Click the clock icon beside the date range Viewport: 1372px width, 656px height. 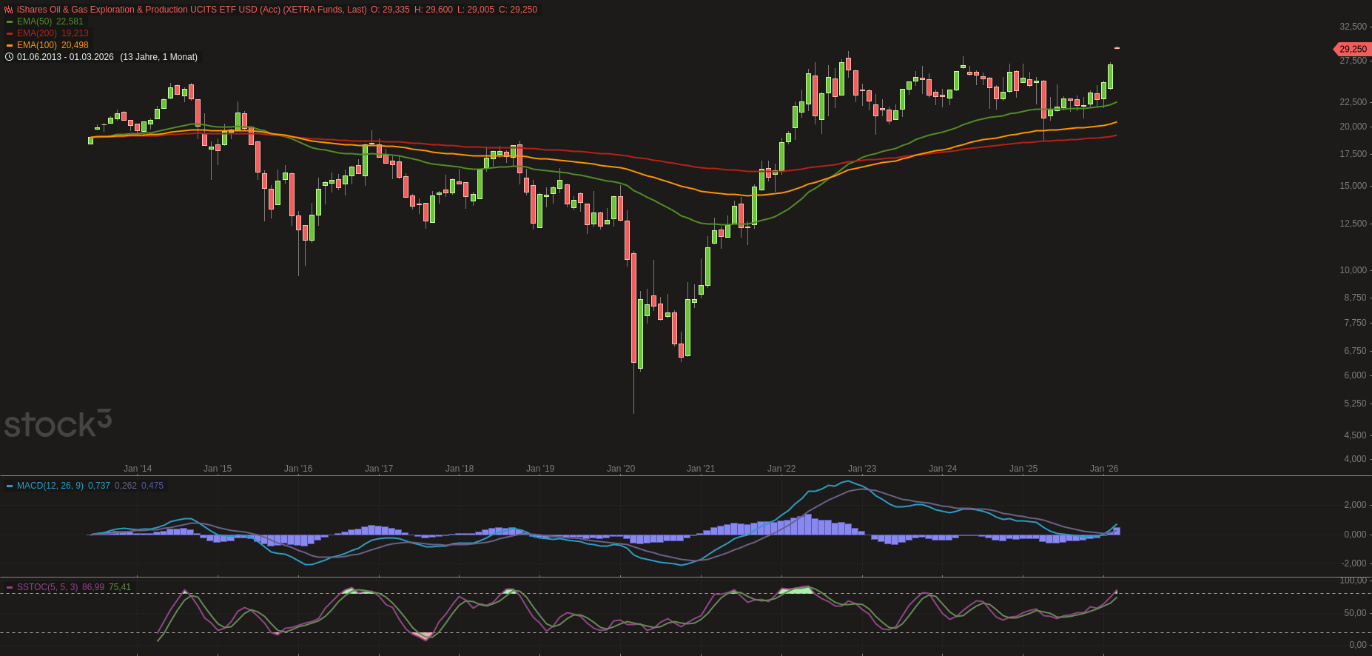pyautogui.click(x=9, y=57)
